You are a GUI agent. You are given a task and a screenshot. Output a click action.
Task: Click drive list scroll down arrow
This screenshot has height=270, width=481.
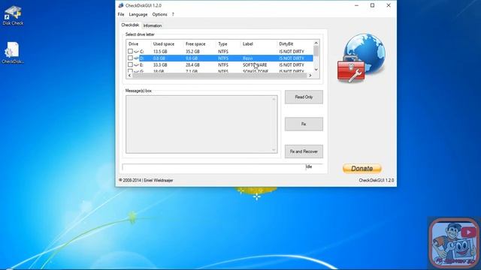(x=316, y=70)
